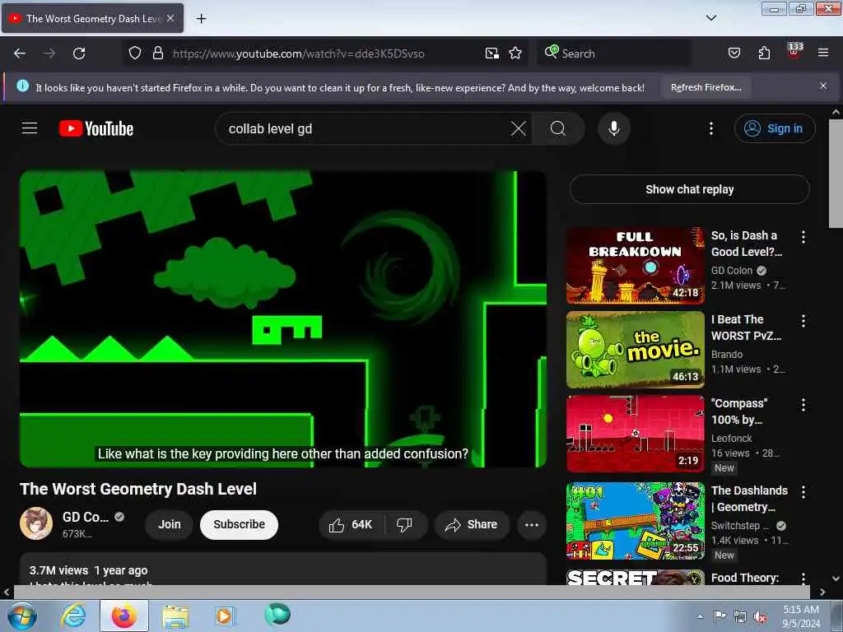Click the Firefox Search box
The image size is (843, 632).
pos(612,53)
